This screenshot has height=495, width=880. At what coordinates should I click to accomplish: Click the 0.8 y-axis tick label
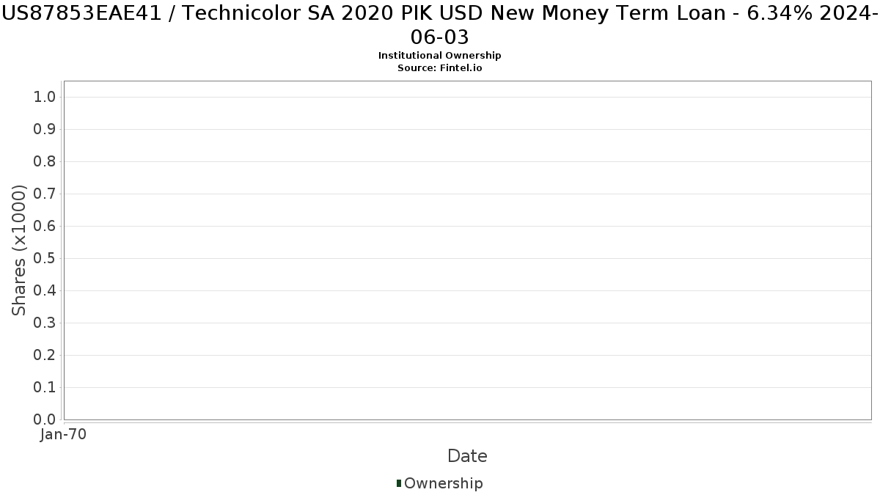coord(45,162)
